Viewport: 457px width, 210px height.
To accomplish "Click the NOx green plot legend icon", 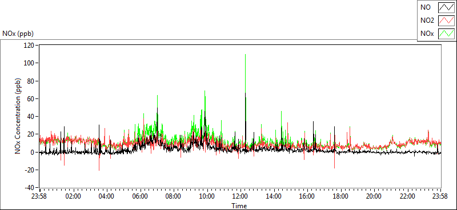I will [x=446, y=34].
